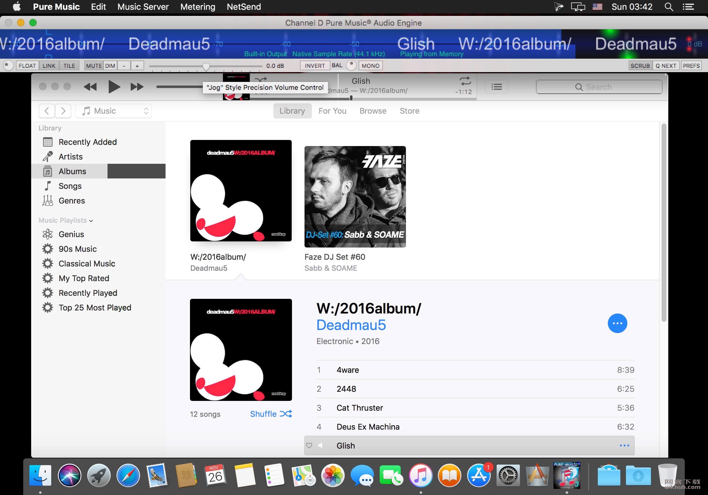Image resolution: width=708 pixels, height=495 pixels.
Task: Select track 2448
Action: click(475, 389)
